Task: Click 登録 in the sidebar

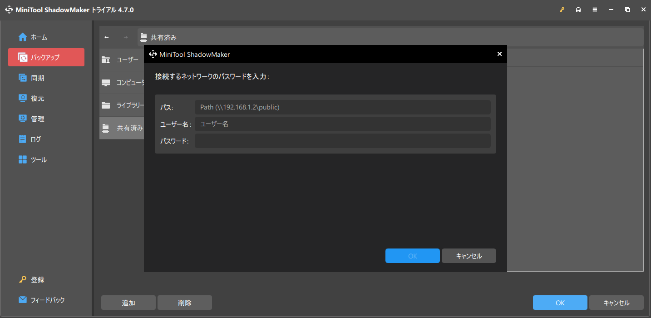Action: (46, 280)
